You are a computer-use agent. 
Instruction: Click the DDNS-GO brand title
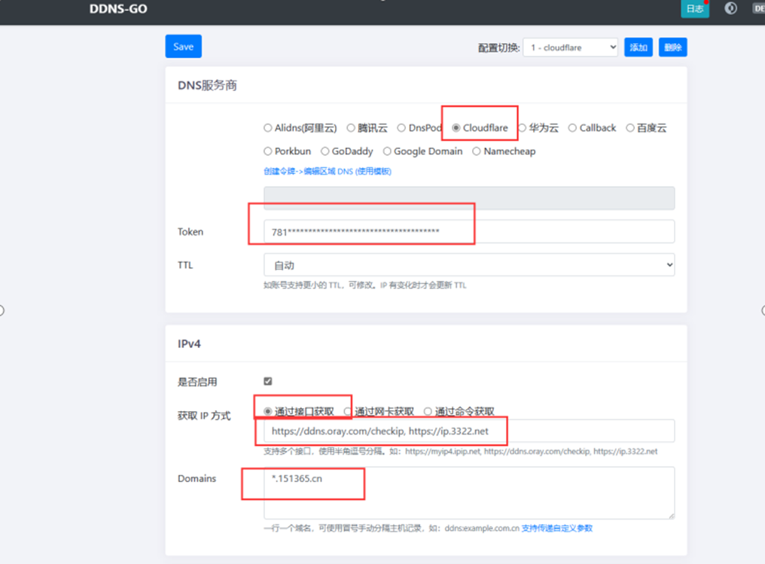[x=118, y=10]
